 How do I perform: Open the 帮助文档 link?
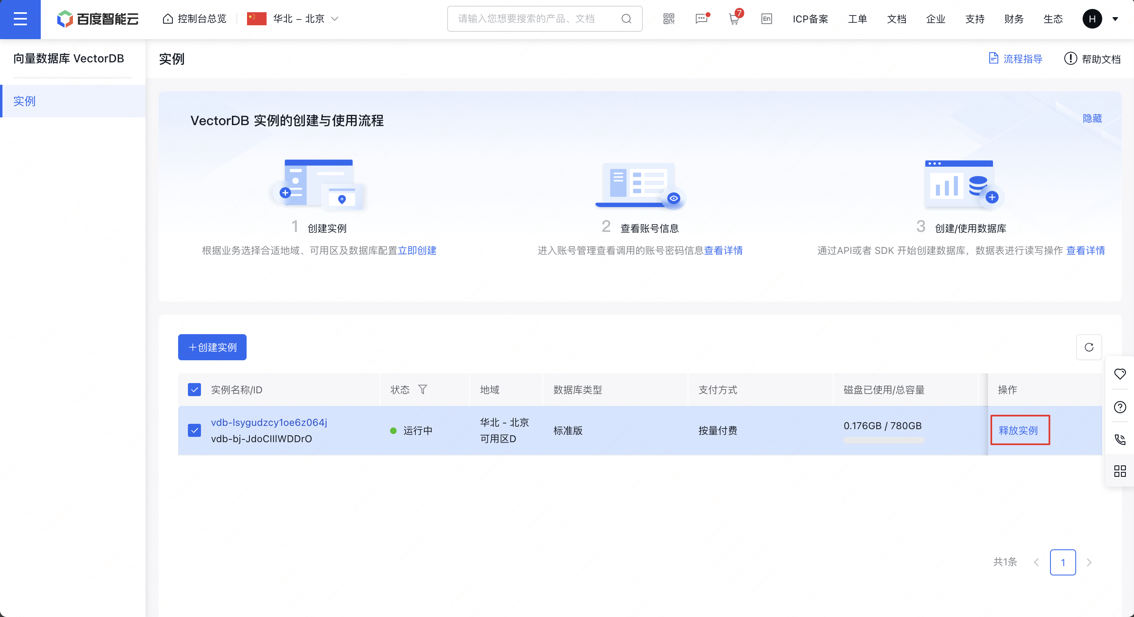click(x=1092, y=59)
